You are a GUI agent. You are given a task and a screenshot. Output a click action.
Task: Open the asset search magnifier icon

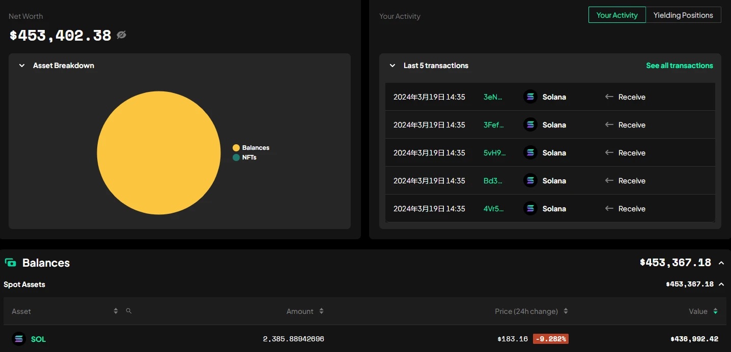click(129, 311)
